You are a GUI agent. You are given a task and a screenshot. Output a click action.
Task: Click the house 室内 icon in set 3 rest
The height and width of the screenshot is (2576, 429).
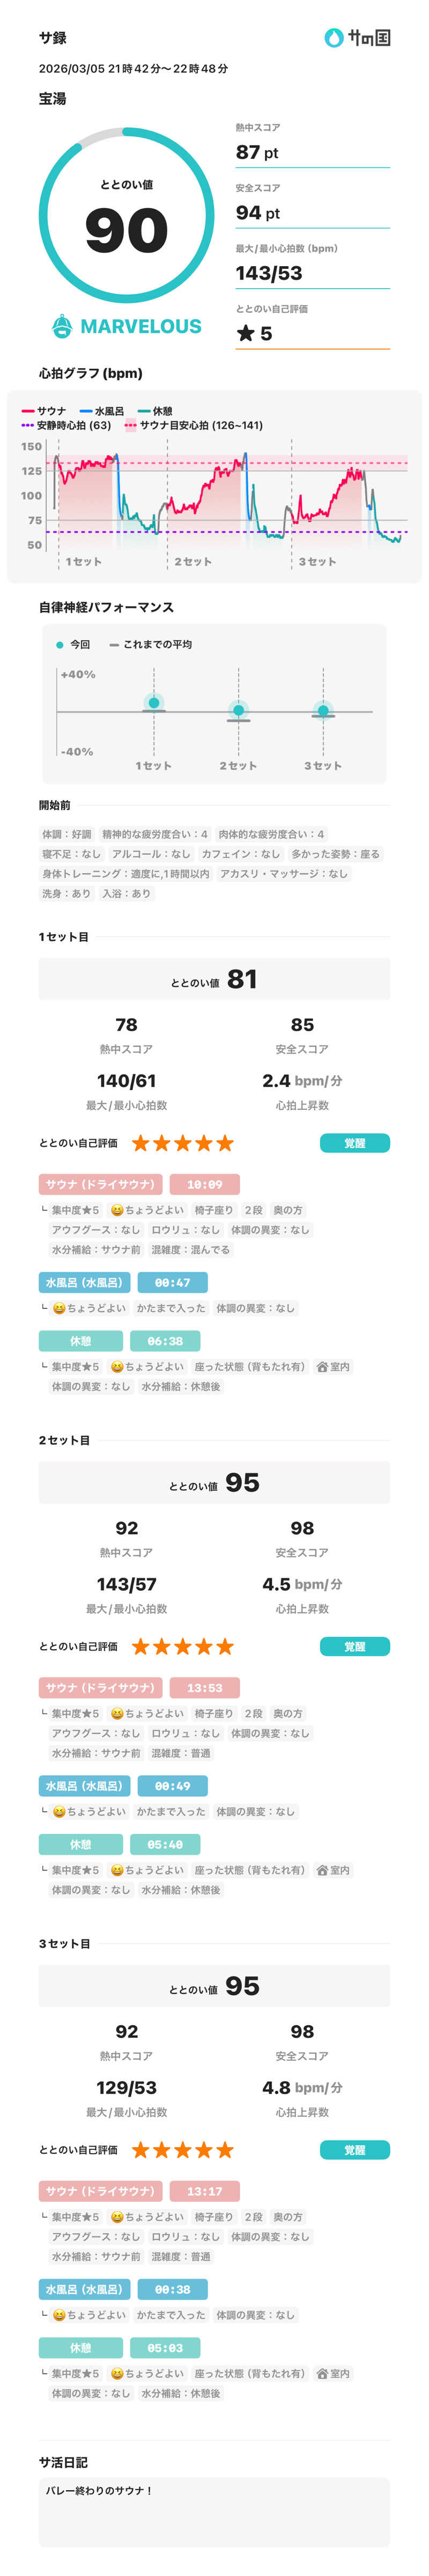coord(322,2373)
